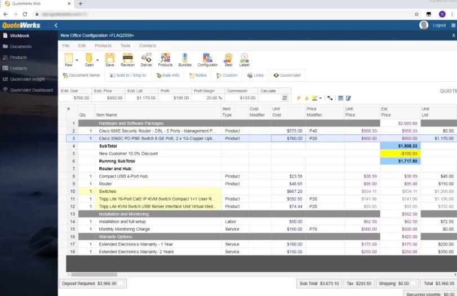Close the New Office Configuration document
The height and width of the screenshot is (296, 457).
(454, 36)
